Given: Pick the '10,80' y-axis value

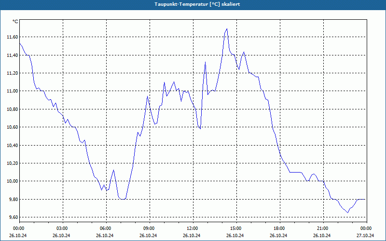Looking at the screenshot, I should [x=12, y=109].
